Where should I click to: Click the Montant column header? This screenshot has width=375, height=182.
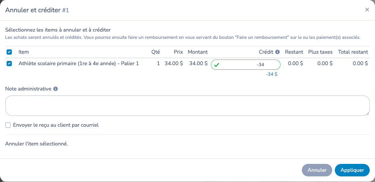(x=198, y=52)
